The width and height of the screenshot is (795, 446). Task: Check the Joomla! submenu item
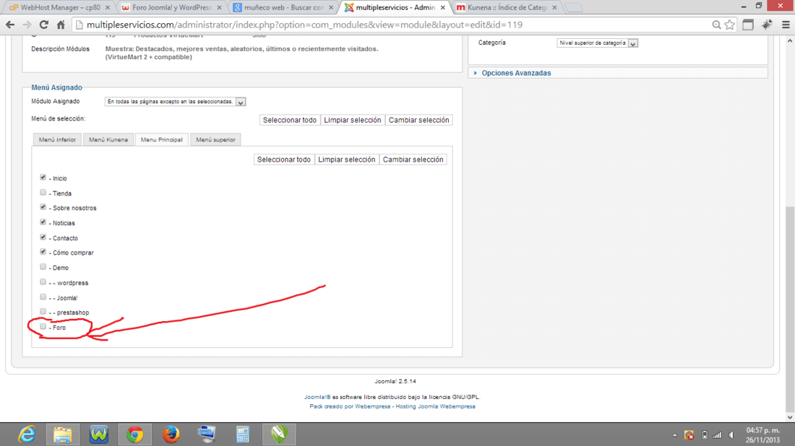coord(43,297)
